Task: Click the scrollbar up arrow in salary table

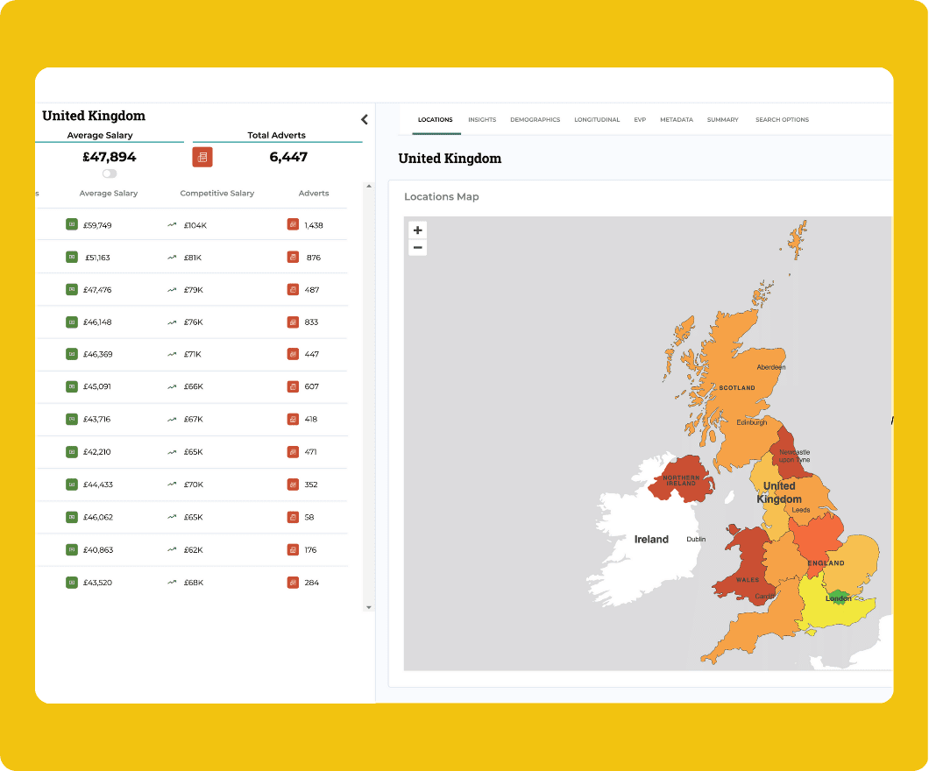Action: (369, 186)
